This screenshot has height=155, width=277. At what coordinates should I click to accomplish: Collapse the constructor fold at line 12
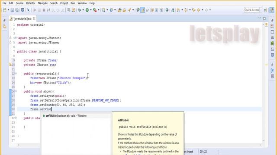(x=16, y=73)
